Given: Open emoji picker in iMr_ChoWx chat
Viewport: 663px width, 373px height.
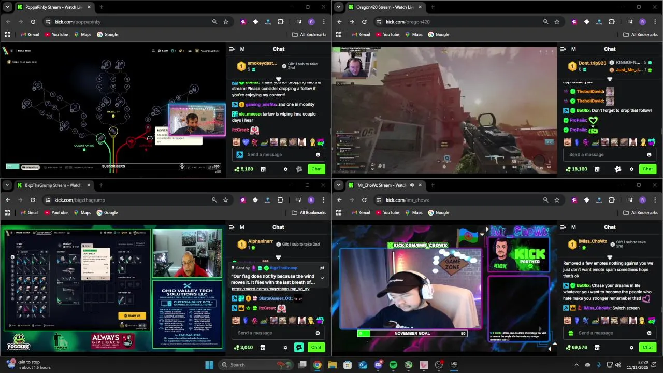Looking at the screenshot, I should [649, 333].
